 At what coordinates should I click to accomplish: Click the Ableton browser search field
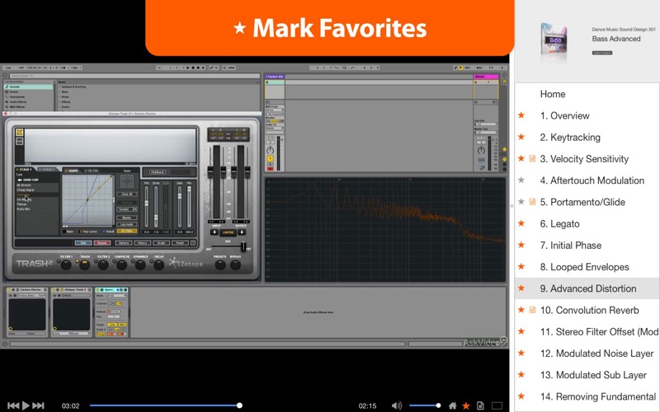point(134,76)
